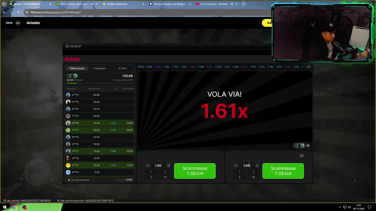This screenshot has height=211, width=376.
Task: Increase left bet amount with plus
Action: (169, 166)
